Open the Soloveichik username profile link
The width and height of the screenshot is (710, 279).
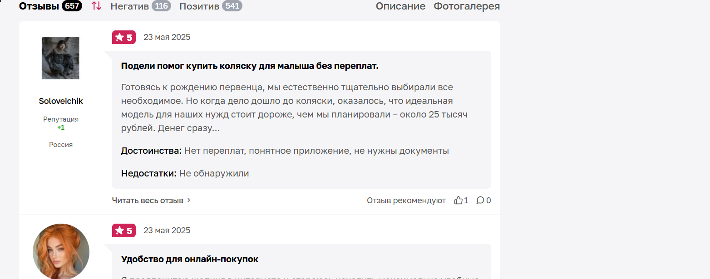[x=61, y=101]
